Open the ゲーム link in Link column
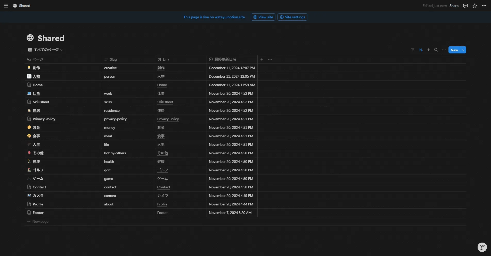The image size is (491, 256). click(x=162, y=179)
